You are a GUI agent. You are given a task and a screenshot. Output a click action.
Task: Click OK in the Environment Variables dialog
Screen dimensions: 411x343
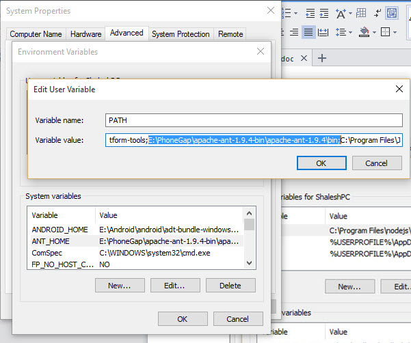pyautogui.click(x=183, y=319)
